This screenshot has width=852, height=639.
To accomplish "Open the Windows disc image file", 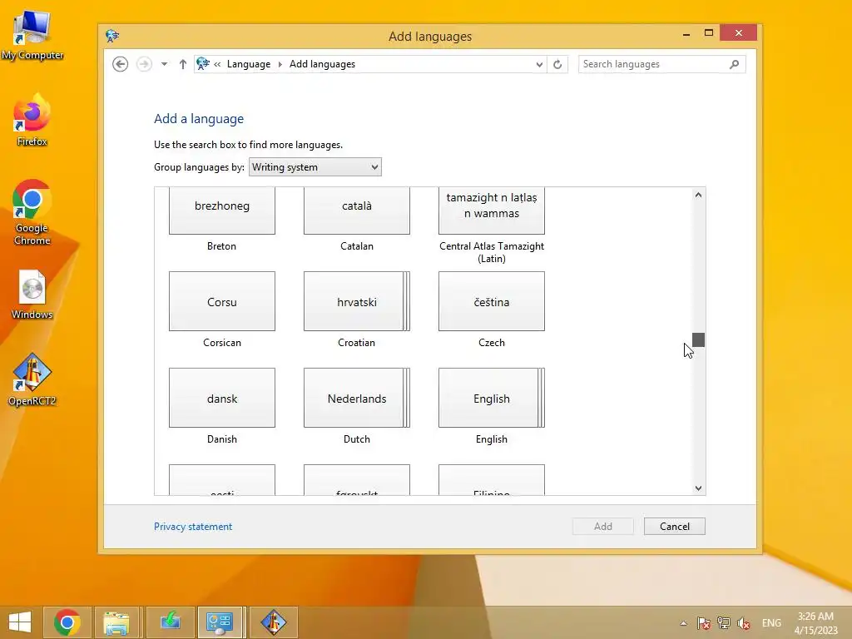I will [x=32, y=294].
